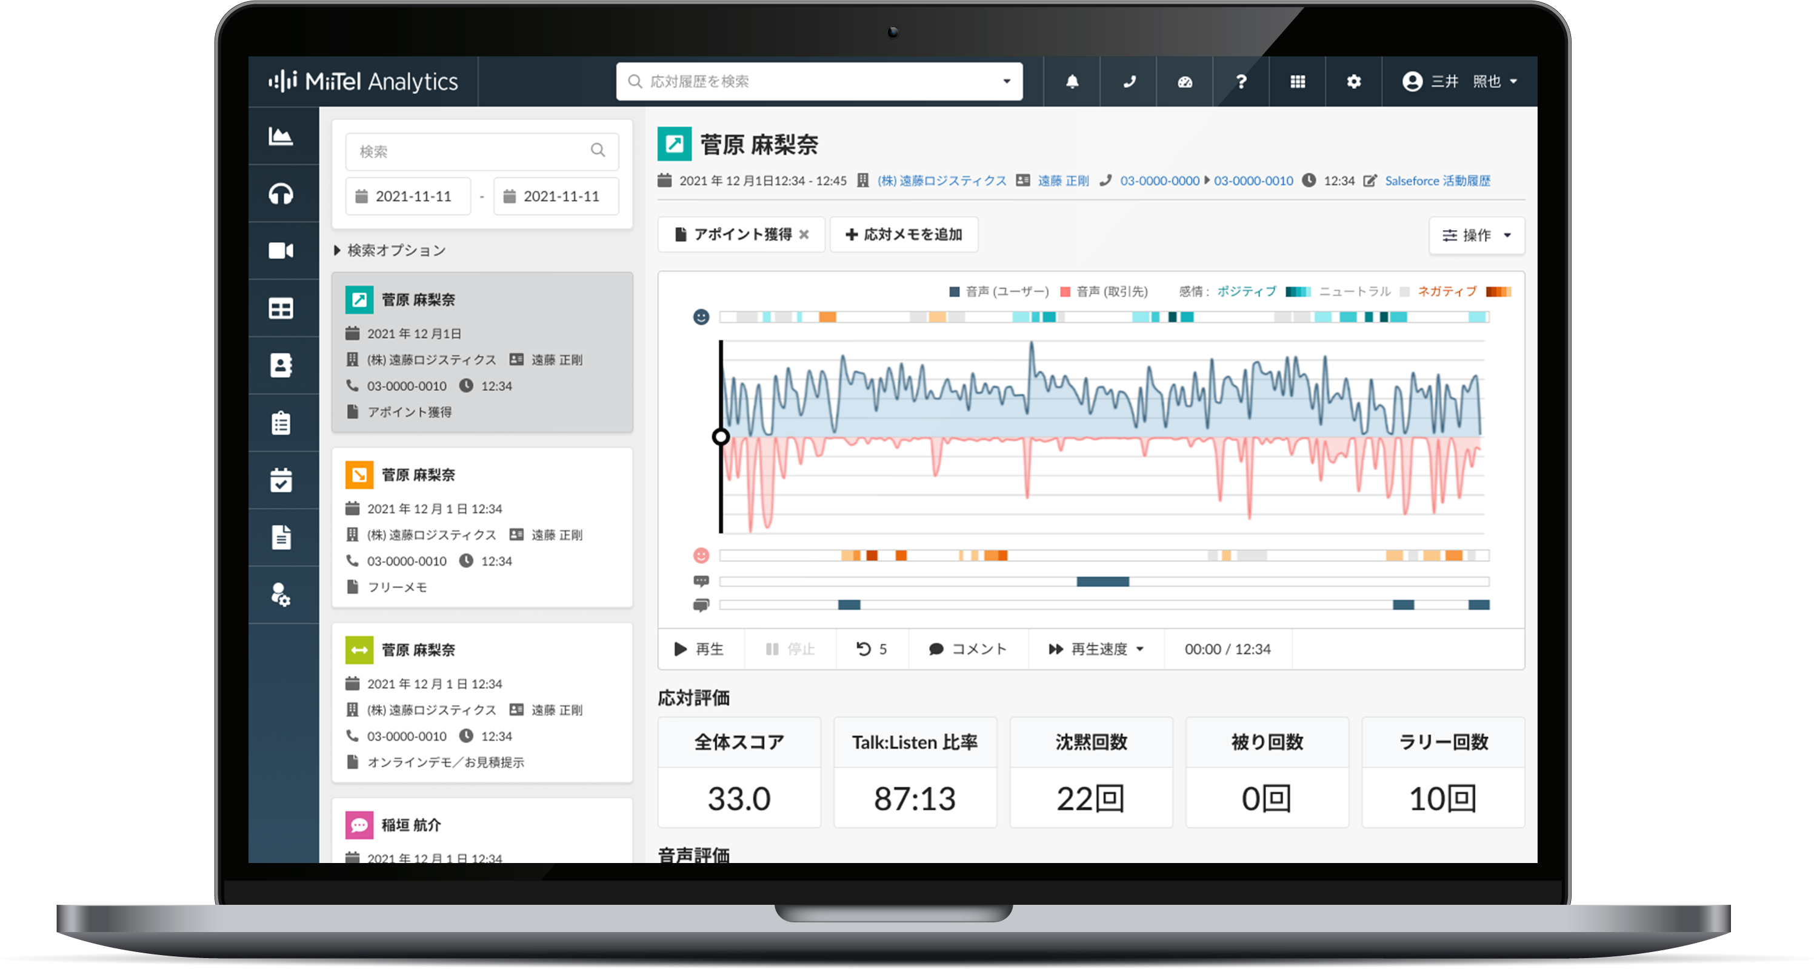Image resolution: width=1814 pixels, height=969 pixels.
Task: Remove the アポイント獲得 tag with x
Action: tap(804, 234)
